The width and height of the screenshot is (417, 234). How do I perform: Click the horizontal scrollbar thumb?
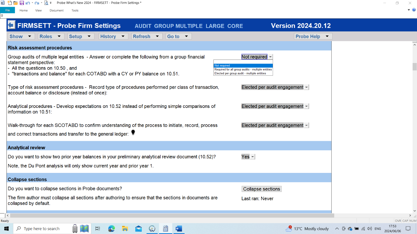(172, 216)
